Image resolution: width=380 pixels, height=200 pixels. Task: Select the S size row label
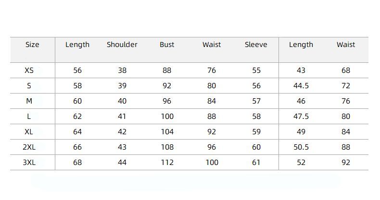tap(29, 86)
